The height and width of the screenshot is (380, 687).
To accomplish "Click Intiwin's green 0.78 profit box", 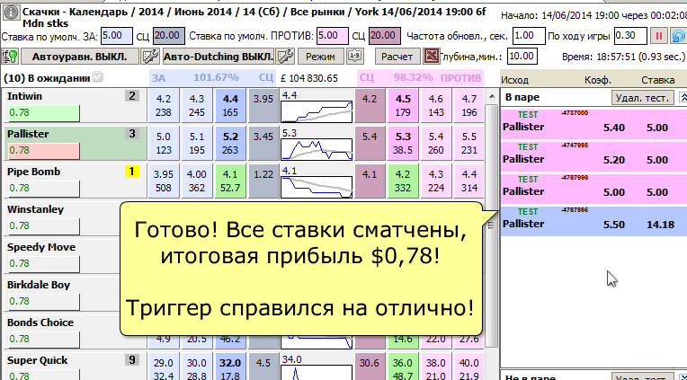I will (x=44, y=113).
